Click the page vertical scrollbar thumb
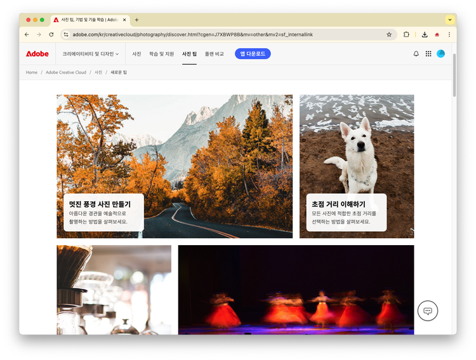 (x=454, y=76)
